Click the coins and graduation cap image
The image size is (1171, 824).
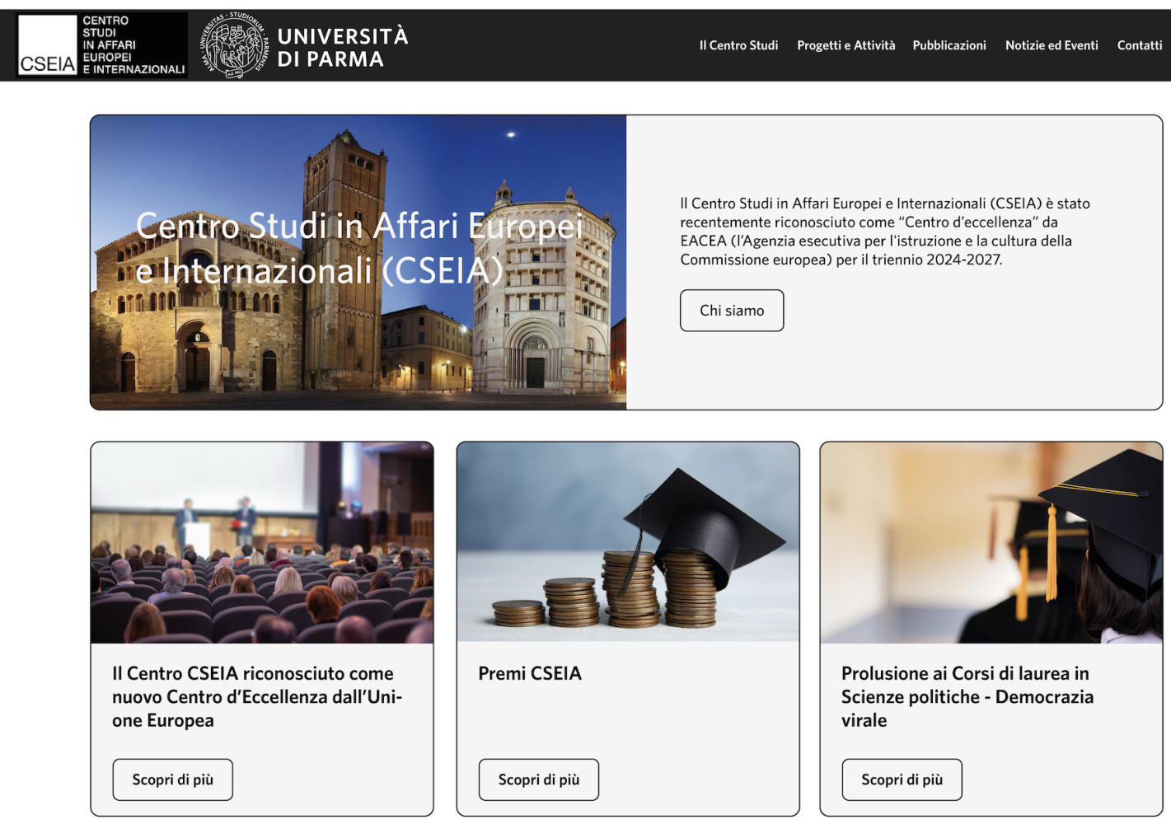coord(628,543)
